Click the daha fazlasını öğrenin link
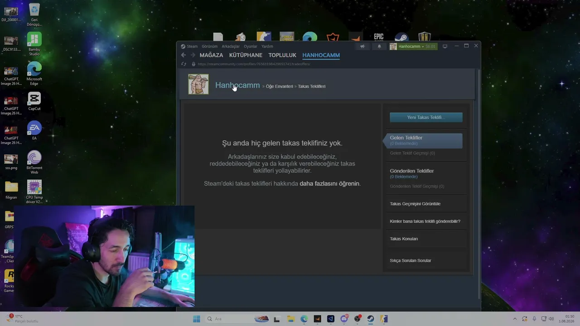Screen dimensions: 580x326 click(329, 183)
